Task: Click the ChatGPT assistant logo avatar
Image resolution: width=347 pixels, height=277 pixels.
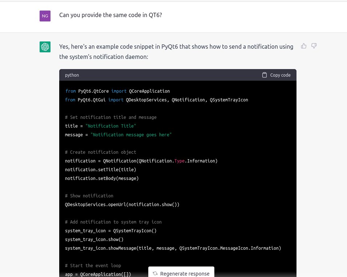Action: click(45, 47)
